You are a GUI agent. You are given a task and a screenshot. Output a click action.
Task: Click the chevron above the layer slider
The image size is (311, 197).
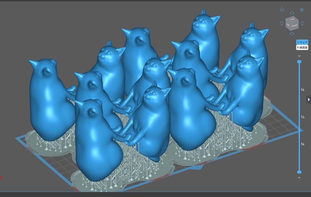[x=299, y=56]
